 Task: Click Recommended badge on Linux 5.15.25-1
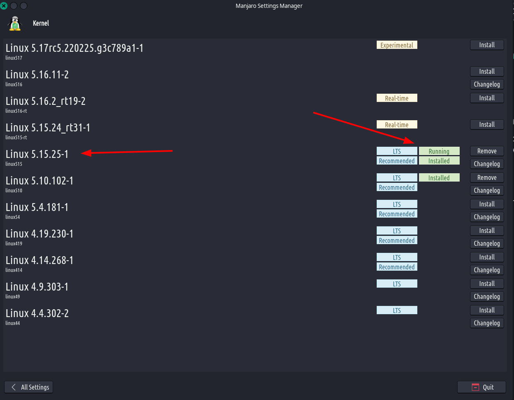coord(397,161)
